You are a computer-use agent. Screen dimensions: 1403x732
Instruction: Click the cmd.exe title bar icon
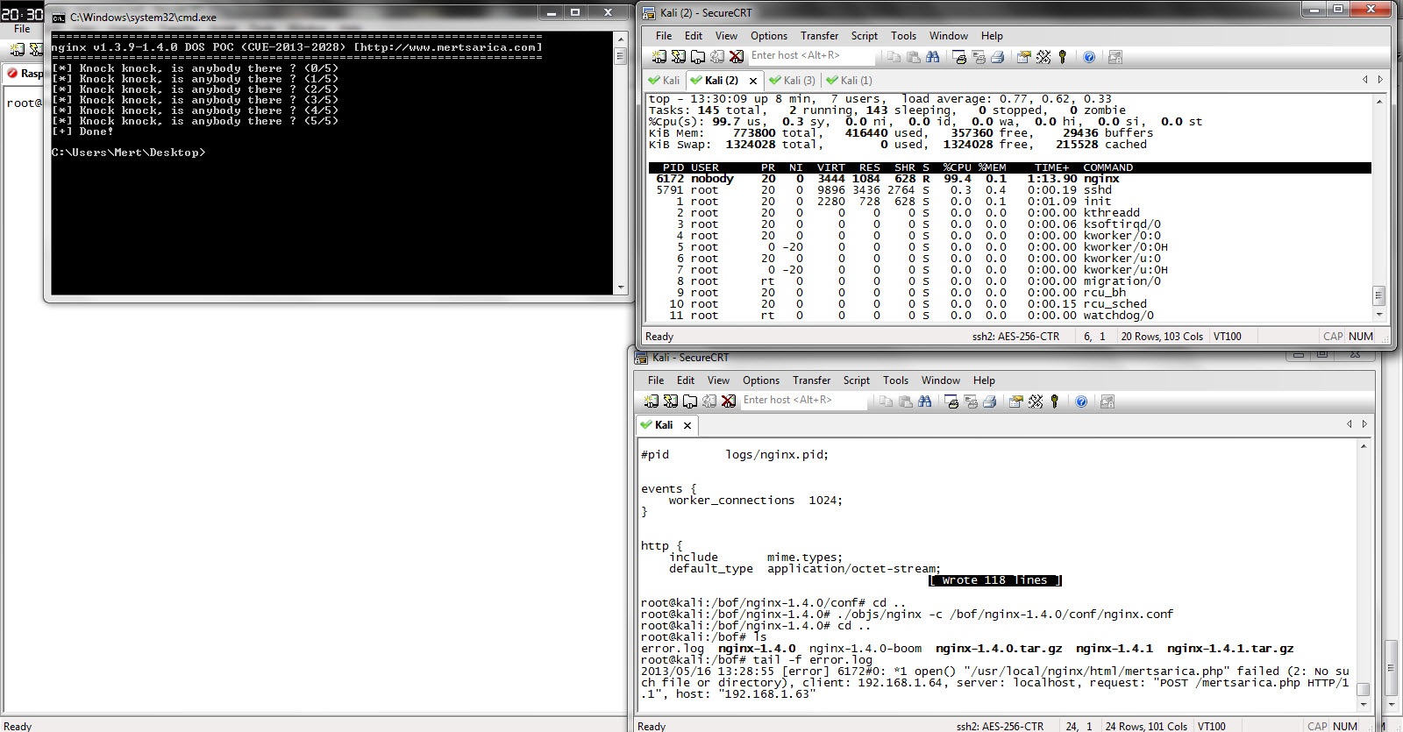pyautogui.click(x=58, y=17)
